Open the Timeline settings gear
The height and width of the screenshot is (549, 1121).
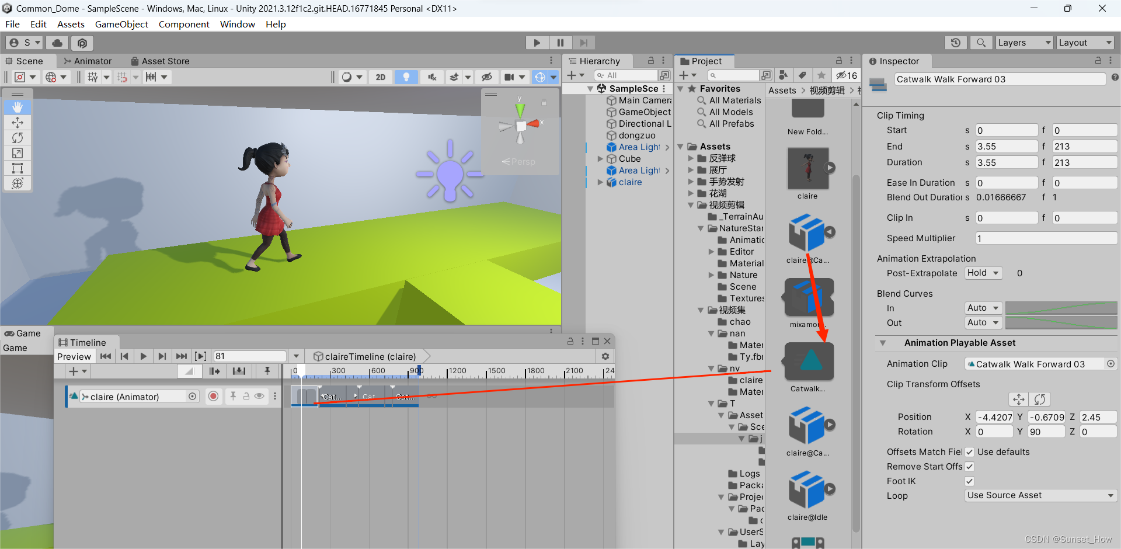point(605,356)
